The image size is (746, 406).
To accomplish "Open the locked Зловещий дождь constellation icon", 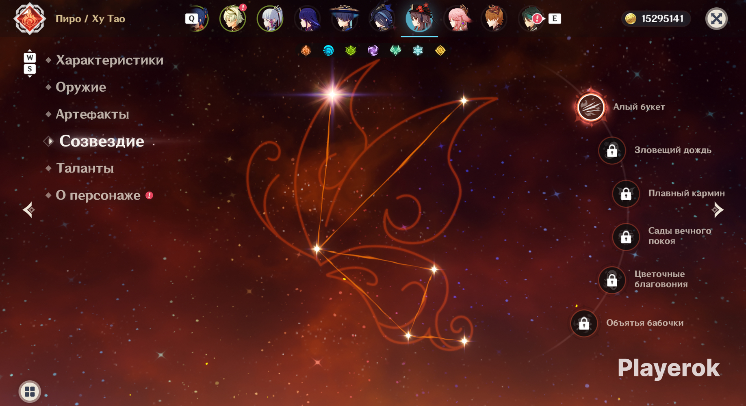I will pyautogui.click(x=612, y=151).
